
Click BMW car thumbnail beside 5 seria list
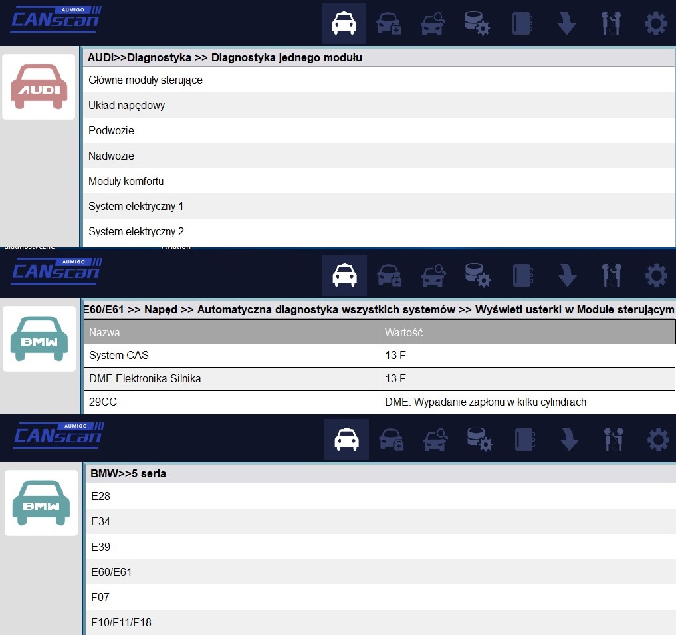(x=41, y=503)
